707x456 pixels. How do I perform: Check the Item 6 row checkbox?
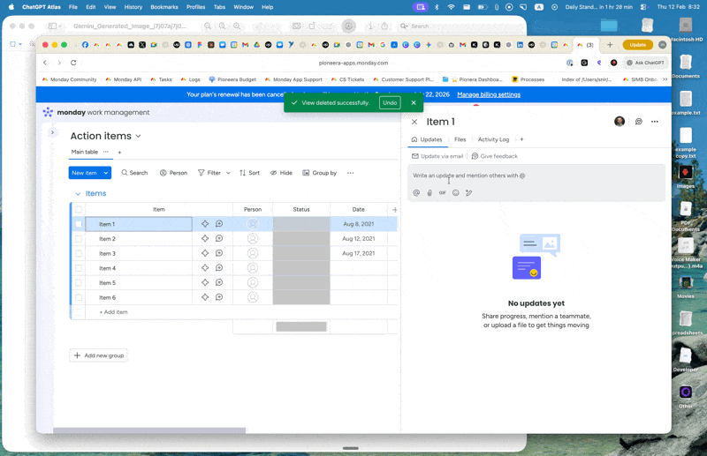click(79, 297)
